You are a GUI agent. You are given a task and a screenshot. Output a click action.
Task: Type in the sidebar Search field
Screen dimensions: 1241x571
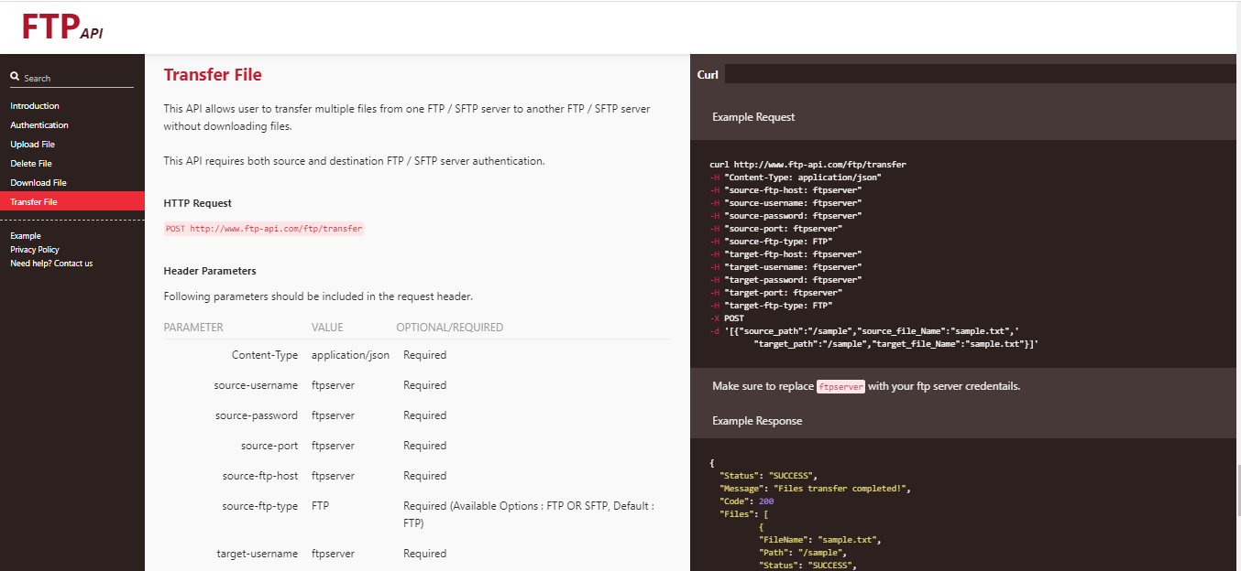click(x=78, y=78)
